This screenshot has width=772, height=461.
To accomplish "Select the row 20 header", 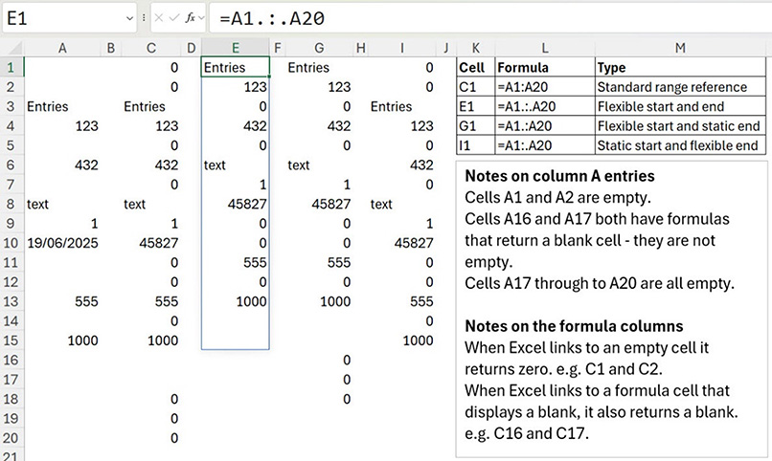I will (11, 438).
